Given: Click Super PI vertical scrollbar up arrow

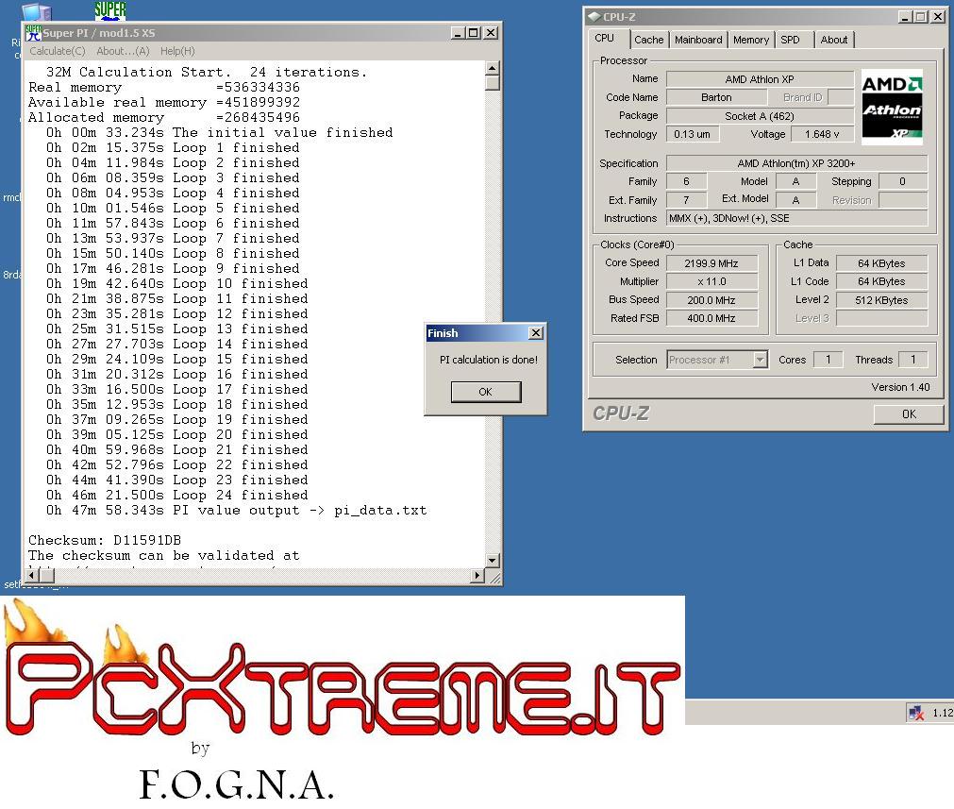Looking at the screenshot, I should [x=493, y=67].
